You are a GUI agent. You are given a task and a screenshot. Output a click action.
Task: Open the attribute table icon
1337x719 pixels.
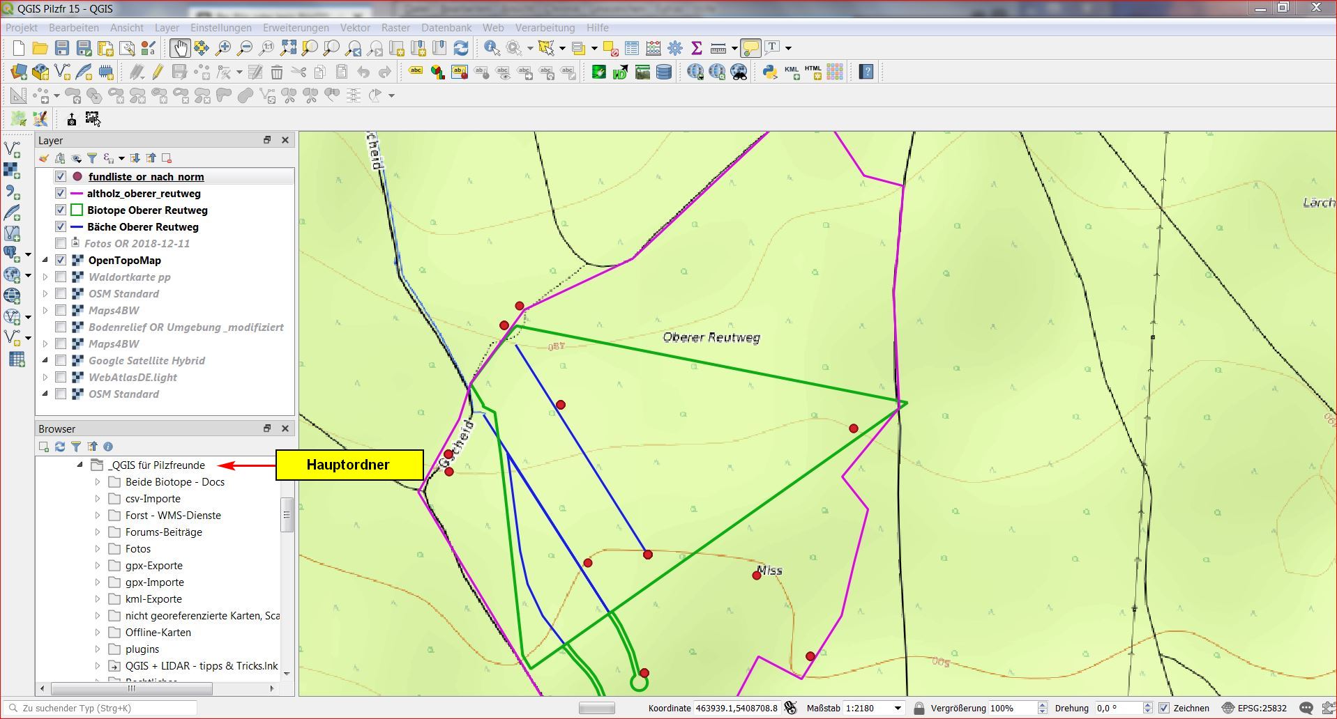coord(632,48)
